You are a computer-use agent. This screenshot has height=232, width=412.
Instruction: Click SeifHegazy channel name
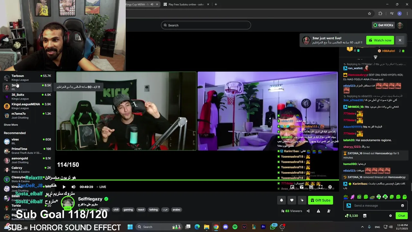tap(90, 199)
